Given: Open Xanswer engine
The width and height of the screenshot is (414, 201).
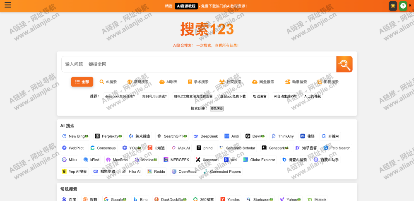Looking at the screenshot, I should 207,160.
